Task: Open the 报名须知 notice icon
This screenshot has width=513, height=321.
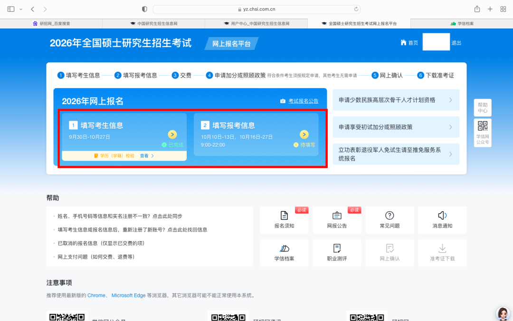Action: [284, 216]
